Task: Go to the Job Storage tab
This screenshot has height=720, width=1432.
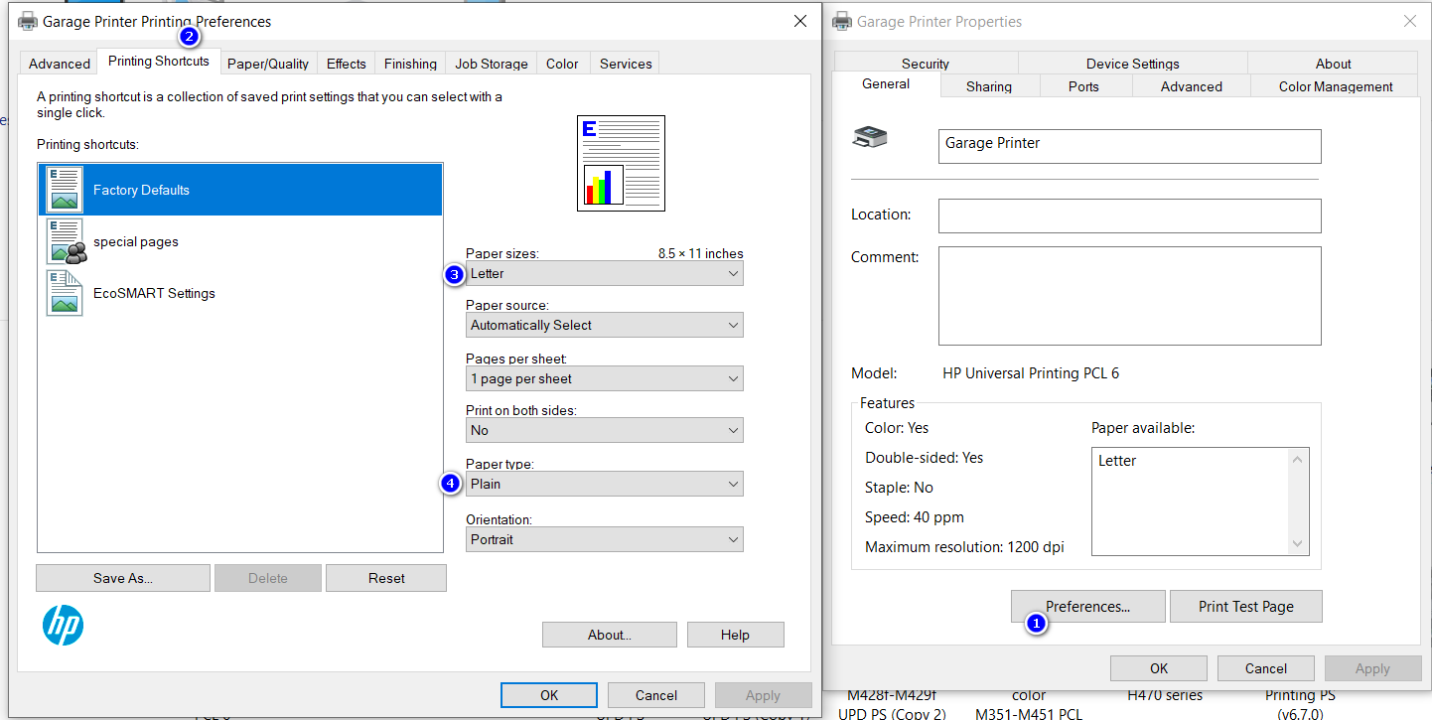Action: tap(492, 64)
